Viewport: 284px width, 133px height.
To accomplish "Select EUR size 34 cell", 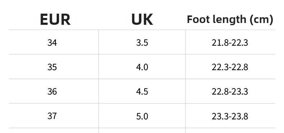I will 52,43.
